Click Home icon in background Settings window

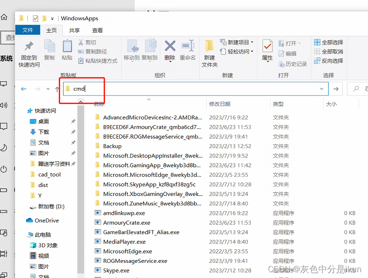pos(4,17)
